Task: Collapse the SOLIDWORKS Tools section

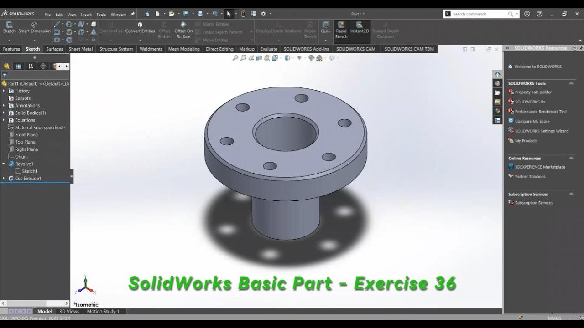Action: tap(571, 83)
